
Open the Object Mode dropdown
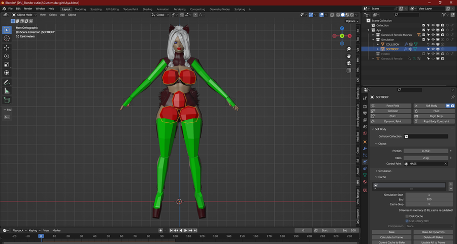coord(24,15)
